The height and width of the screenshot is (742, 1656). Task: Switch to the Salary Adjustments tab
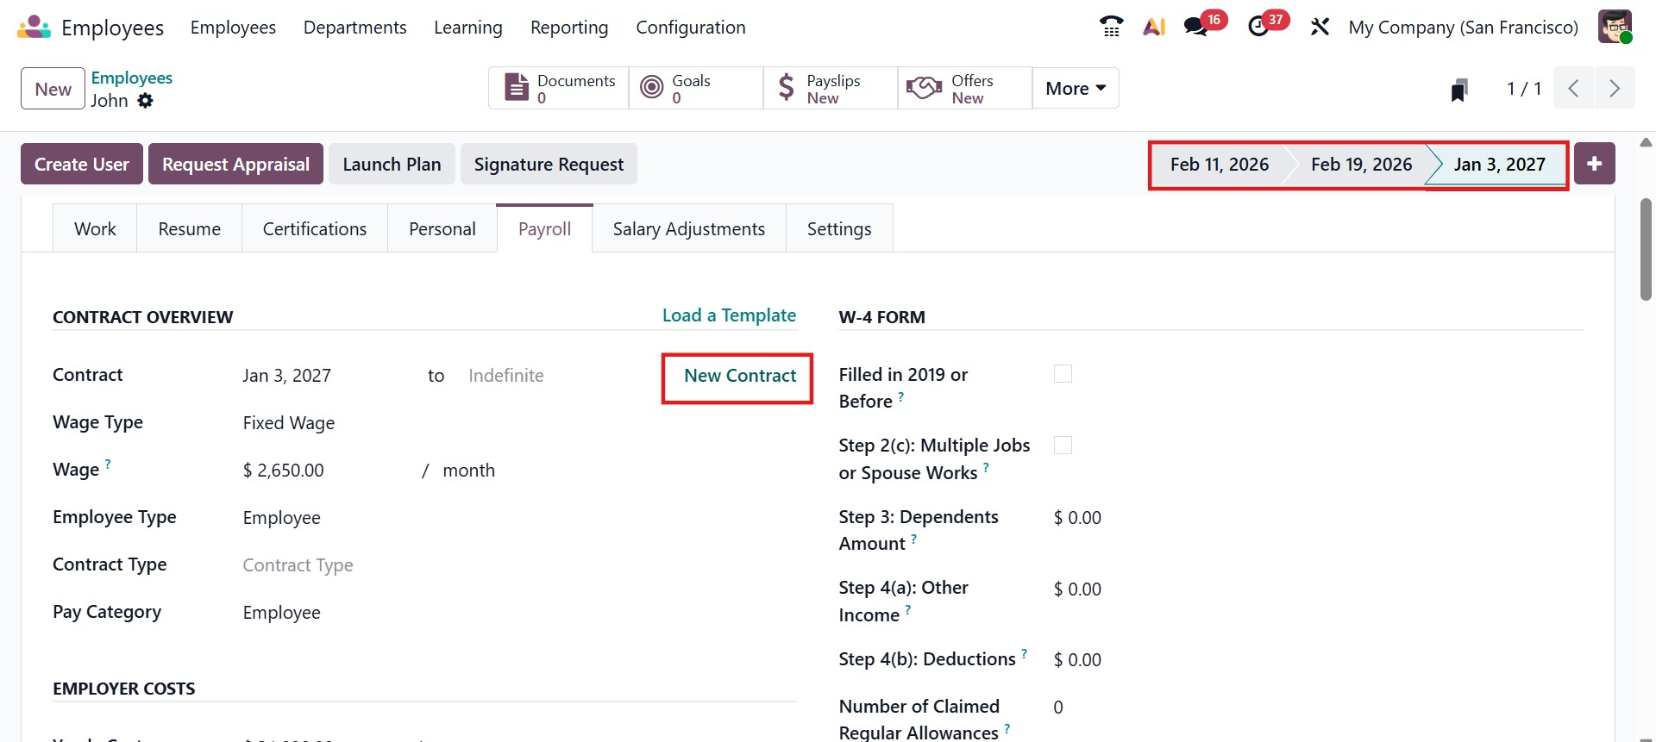coord(688,229)
